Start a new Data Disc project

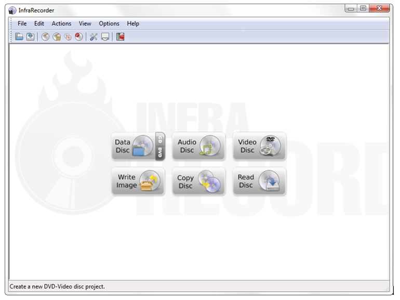[134, 146]
